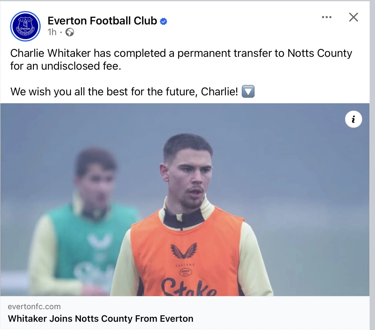Click the '1h' post timestamp
The width and height of the screenshot is (375, 330).
(x=52, y=32)
